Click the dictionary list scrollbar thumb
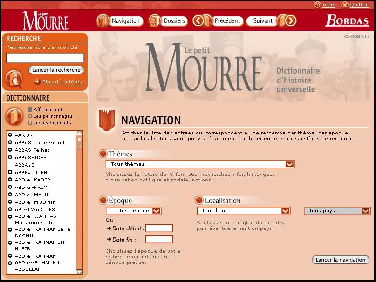The image size is (376, 282). tap(79, 142)
